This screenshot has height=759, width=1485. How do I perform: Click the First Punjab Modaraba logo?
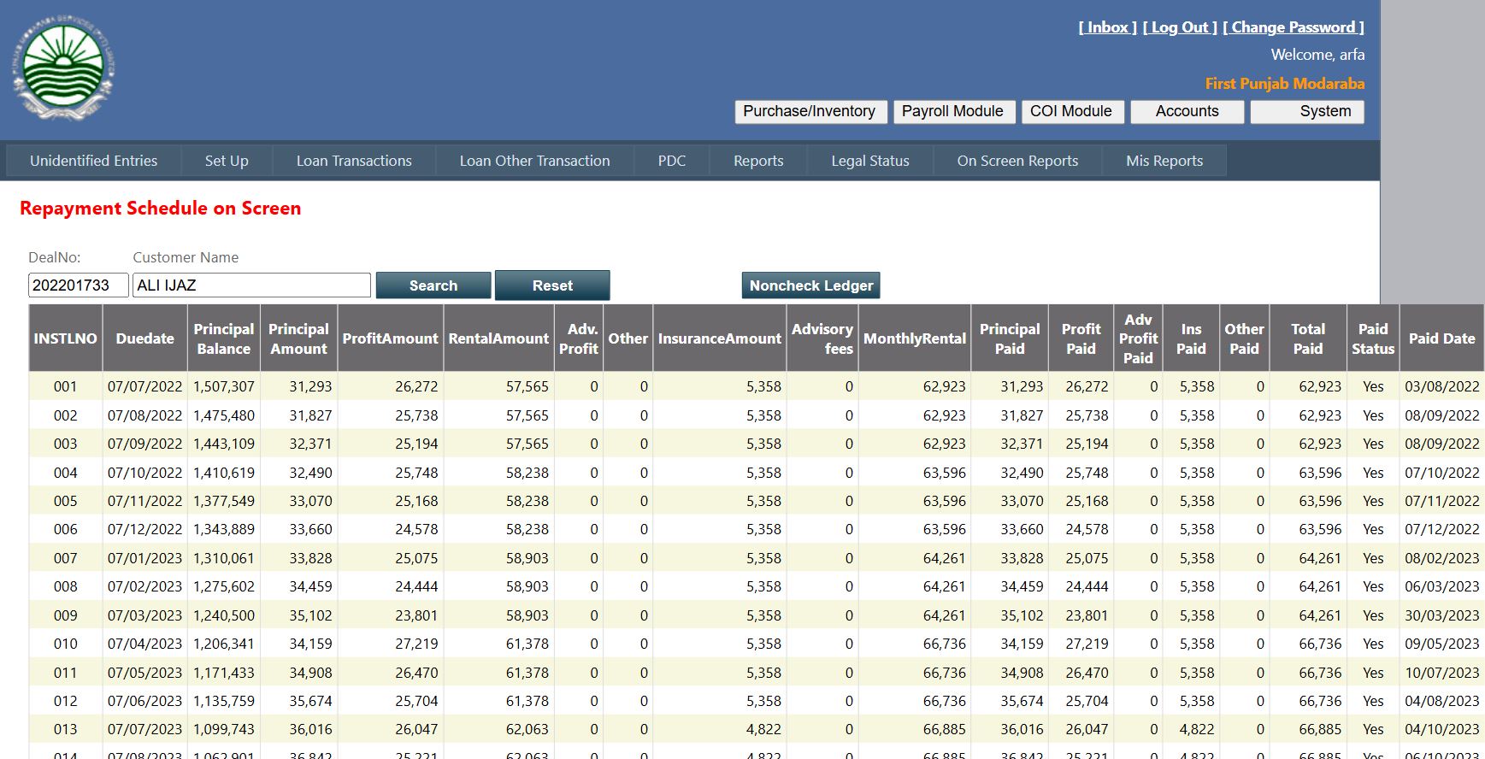coord(64,70)
